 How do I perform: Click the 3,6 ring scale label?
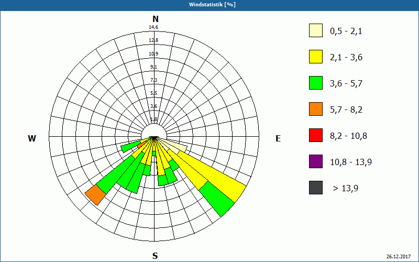tap(153, 106)
